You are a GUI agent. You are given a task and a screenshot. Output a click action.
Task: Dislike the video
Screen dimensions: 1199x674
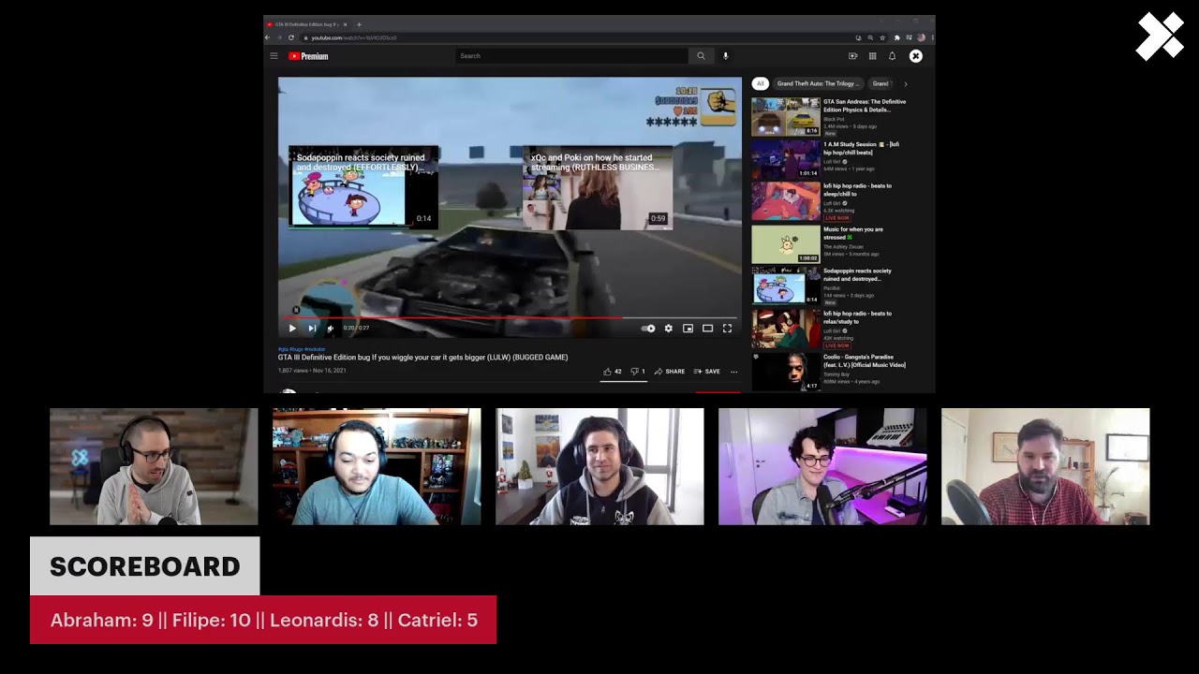coord(638,372)
